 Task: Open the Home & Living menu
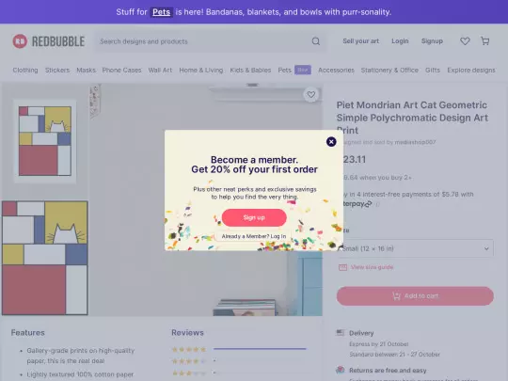(201, 70)
